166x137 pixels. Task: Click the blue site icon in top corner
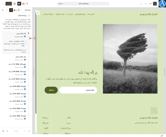[162, 4]
